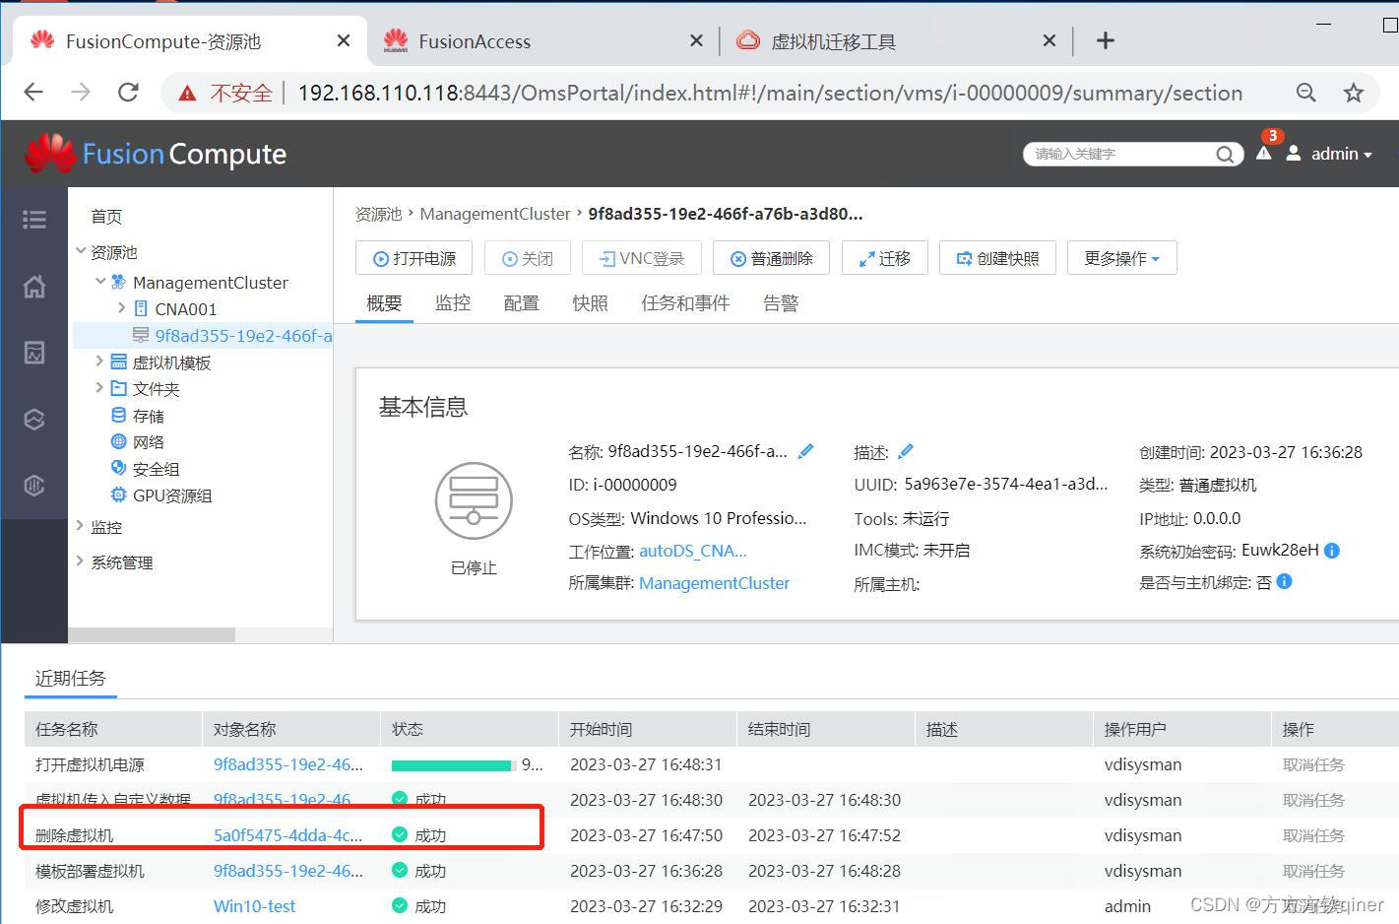Open Win10-test object link in tasks
This screenshot has height=924, width=1399.
254,906
